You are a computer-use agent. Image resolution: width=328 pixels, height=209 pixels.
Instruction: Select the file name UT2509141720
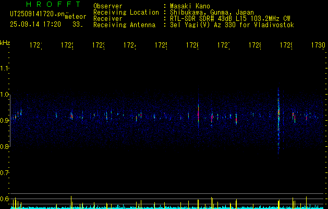point(37,14)
